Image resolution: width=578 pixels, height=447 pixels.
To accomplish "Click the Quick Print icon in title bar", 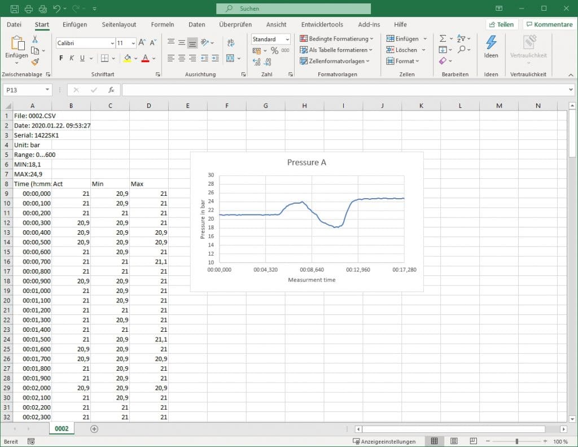I will [x=29, y=8].
